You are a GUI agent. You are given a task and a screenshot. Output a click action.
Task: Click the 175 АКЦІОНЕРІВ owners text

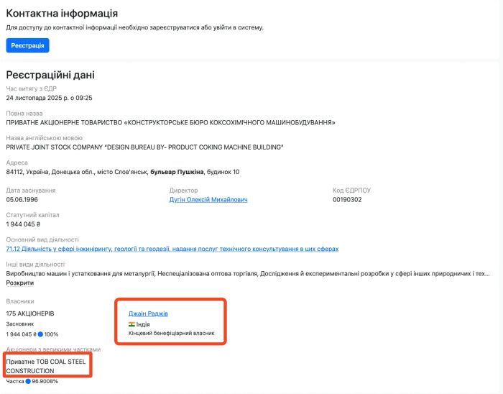click(30, 313)
